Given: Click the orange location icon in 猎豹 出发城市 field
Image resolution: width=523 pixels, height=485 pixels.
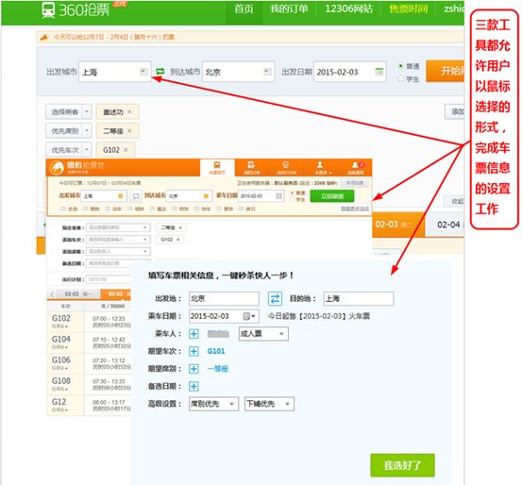Looking at the screenshot, I should tap(121, 196).
